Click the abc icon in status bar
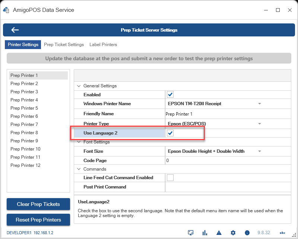Image resolution: width=298 pixels, height=239 pixels. tap(282, 233)
